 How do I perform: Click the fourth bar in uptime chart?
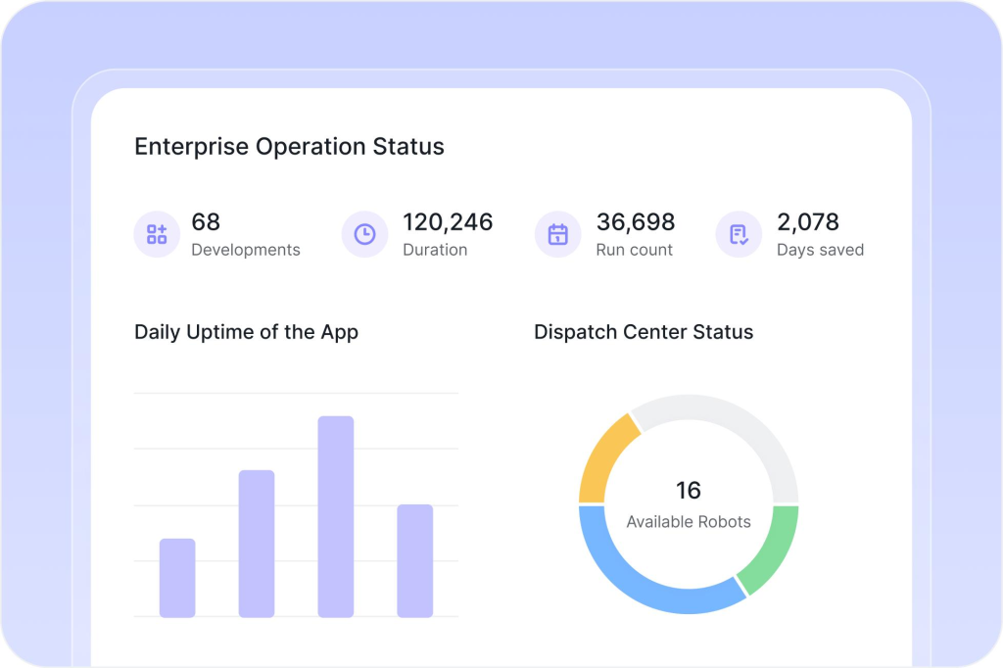[415, 560]
